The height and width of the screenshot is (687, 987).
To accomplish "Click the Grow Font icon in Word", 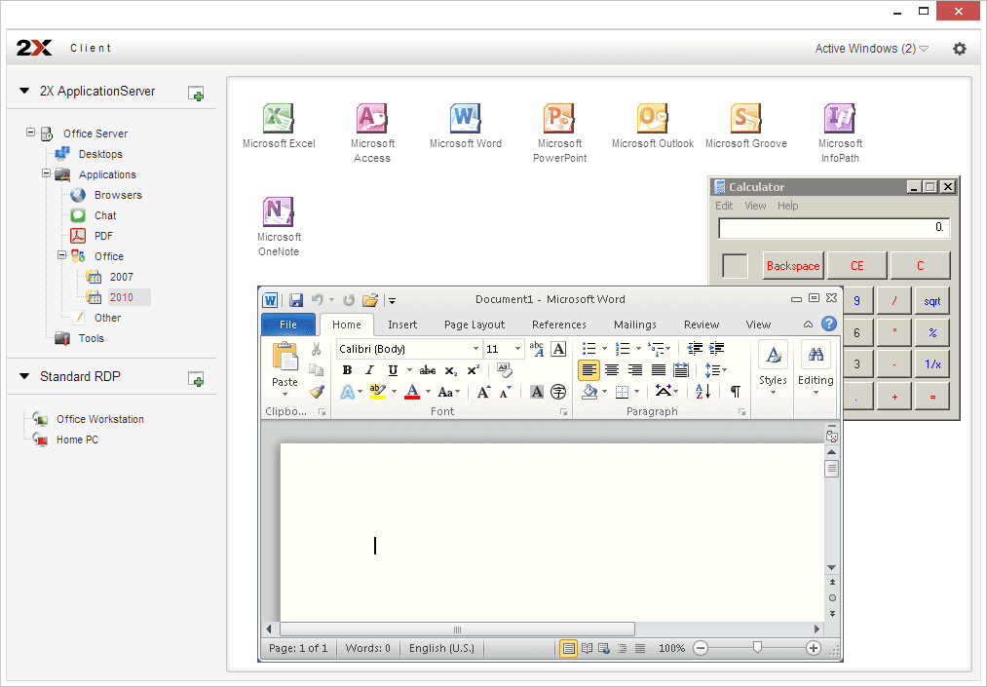I will 483,393.
